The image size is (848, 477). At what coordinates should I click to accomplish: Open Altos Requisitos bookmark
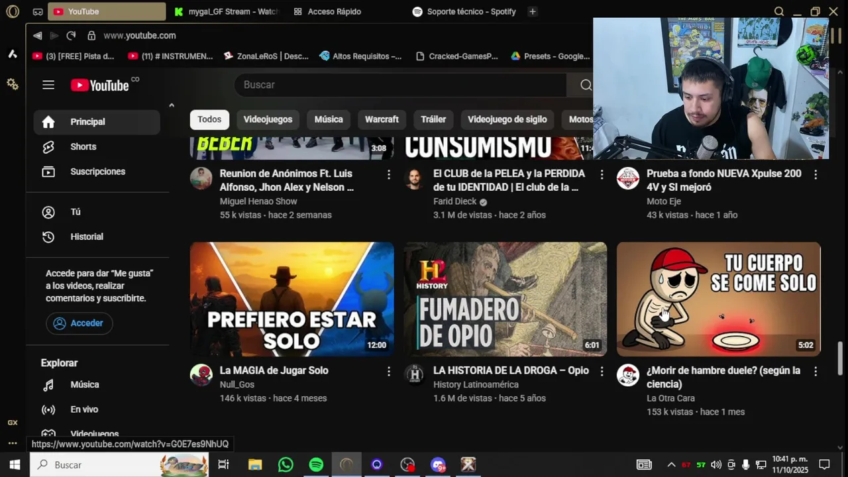coord(360,56)
